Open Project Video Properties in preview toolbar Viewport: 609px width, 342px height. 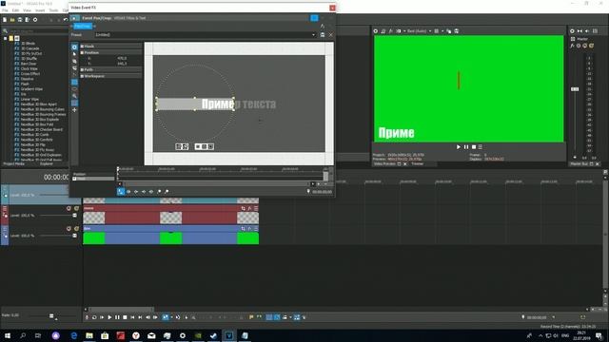click(x=376, y=31)
